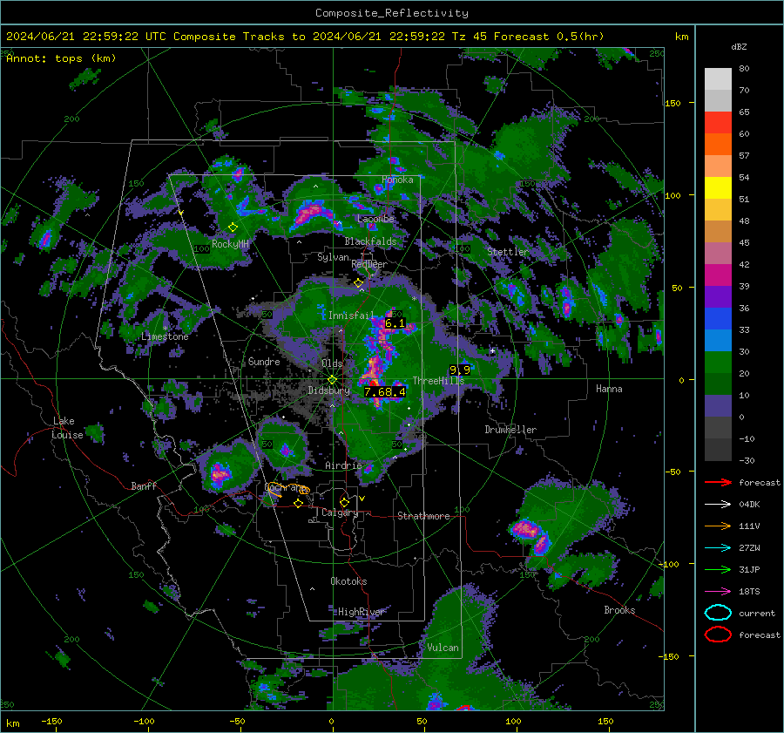784x733 pixels.
Task: Click the dBZ legend heading
Action: click(x=739, y=47)
